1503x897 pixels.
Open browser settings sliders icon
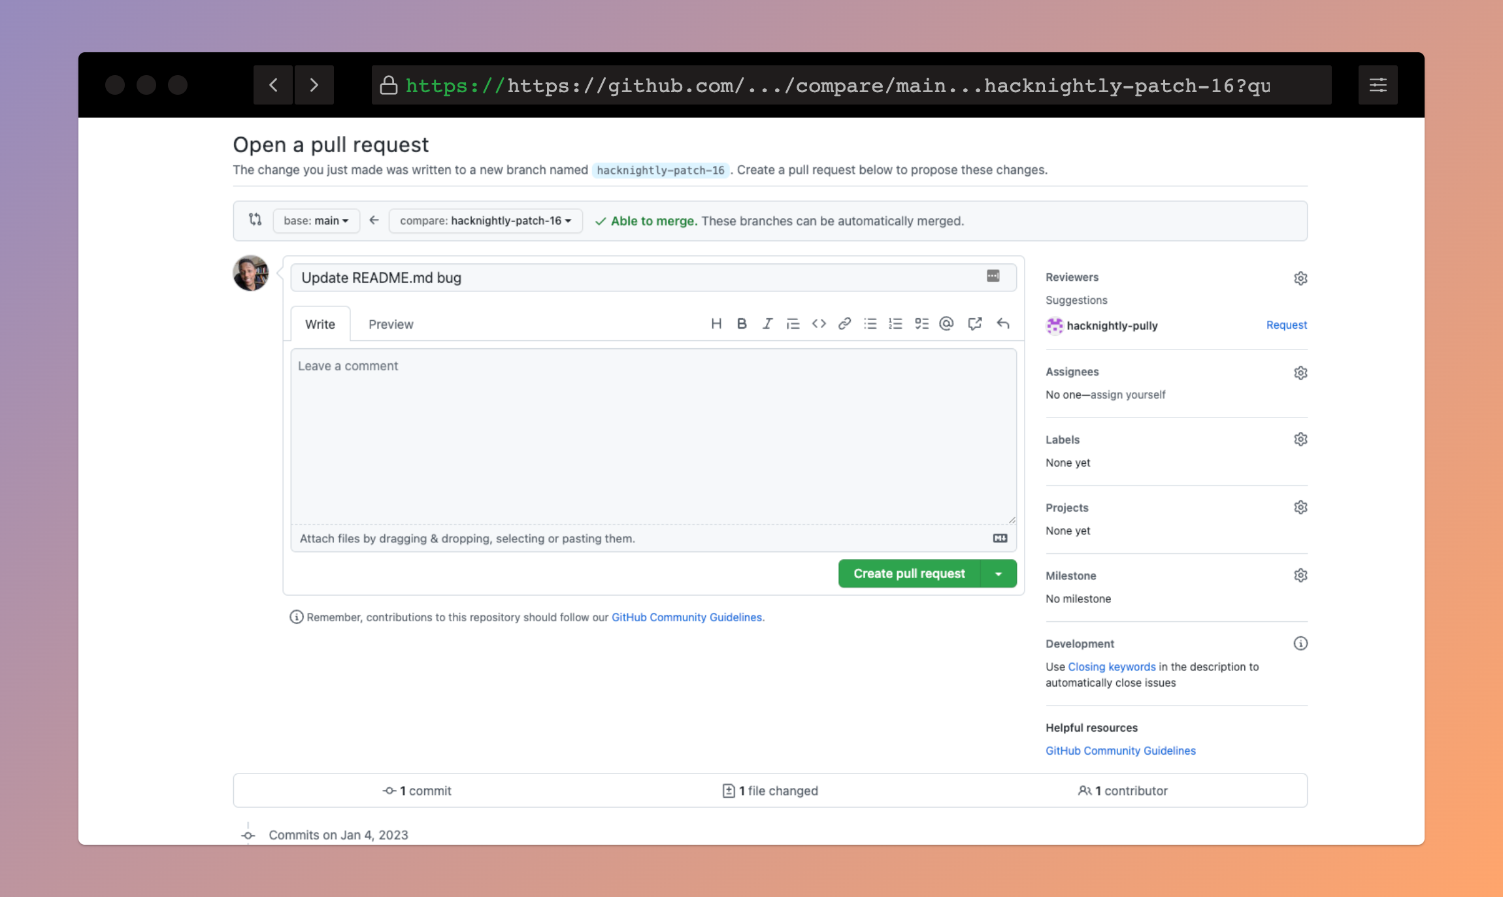click(x=1378, y=85)
